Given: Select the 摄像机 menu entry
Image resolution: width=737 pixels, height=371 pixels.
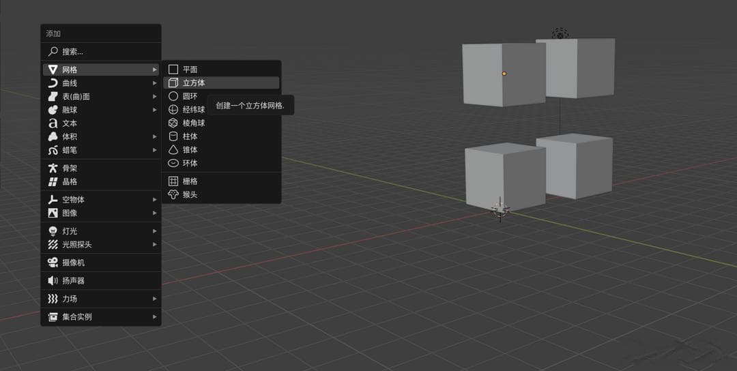Looking at the screenshot, I should click(101, 263).
